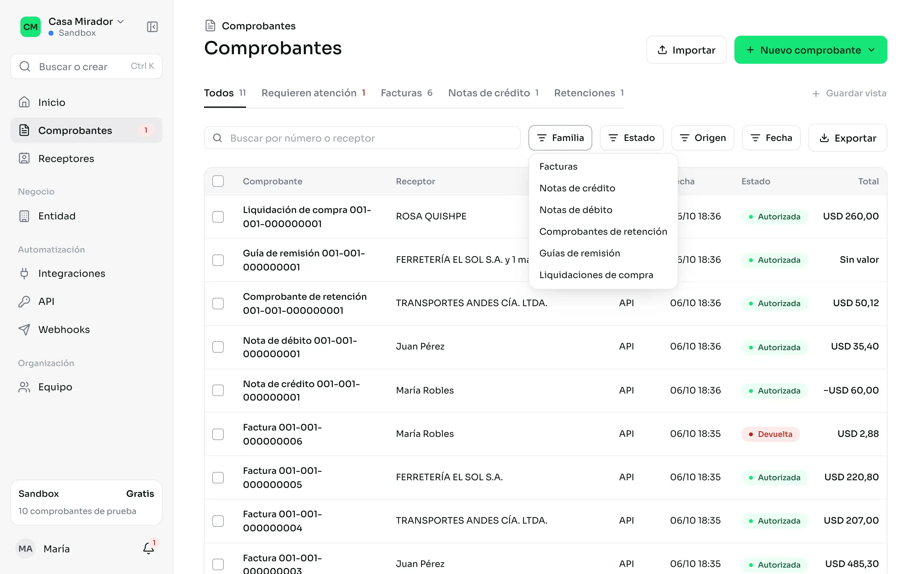The width and height of the screenshot is (918, 574).
Task: Click the CM workspace avatar
Action: (30, 26)
